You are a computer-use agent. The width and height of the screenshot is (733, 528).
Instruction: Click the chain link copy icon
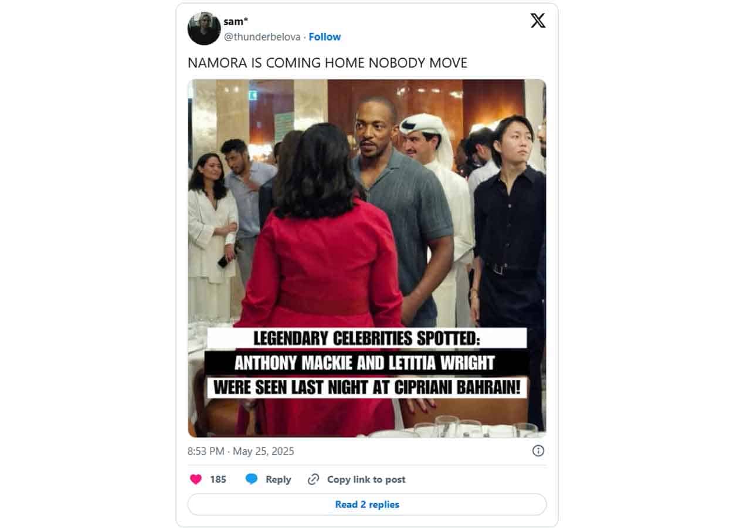coord(314,479)
